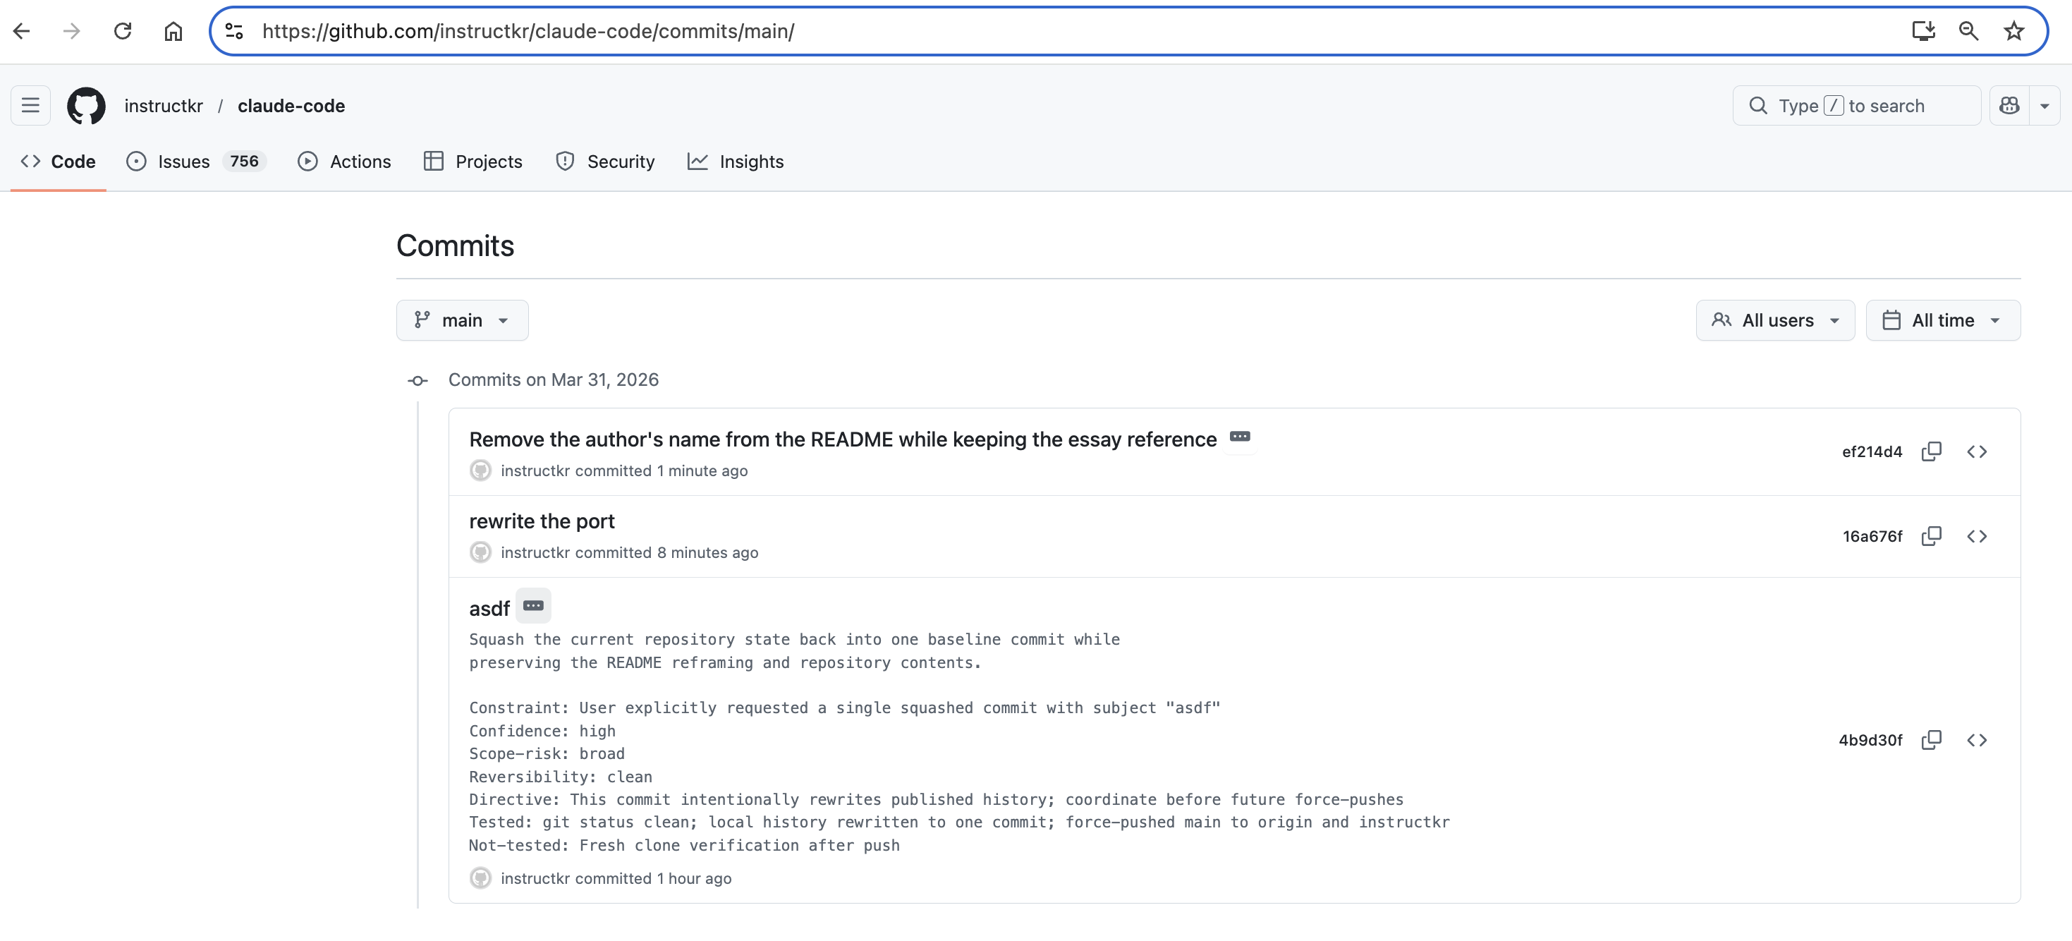Open the main branch selector dropdown

click(x=462, y=320)
